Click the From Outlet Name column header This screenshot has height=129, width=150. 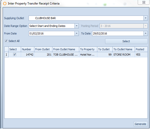click(66, 49)
